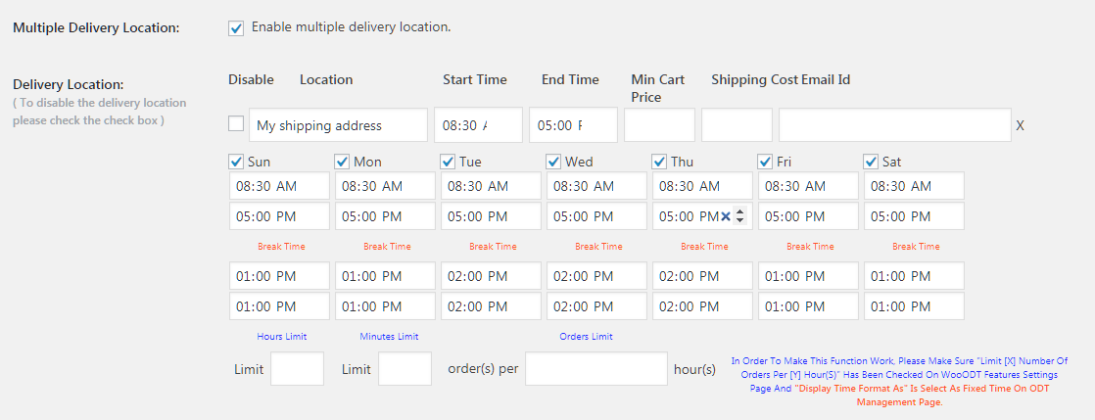Uncheck Enable multiple delivery location
Screen dimensions: 1095x420
(x=236, y=27)
